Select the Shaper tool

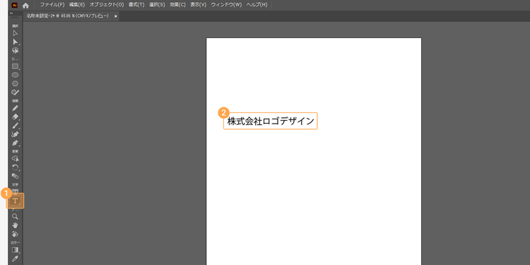(16, 92)
